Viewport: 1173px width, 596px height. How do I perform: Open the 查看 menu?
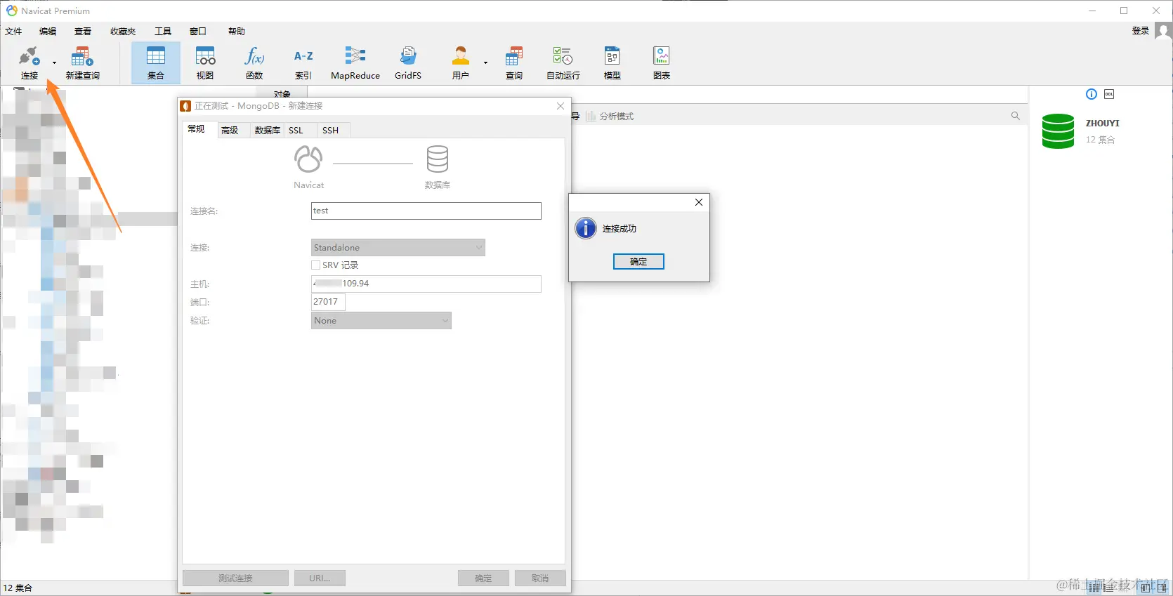(x=83, y=32)
